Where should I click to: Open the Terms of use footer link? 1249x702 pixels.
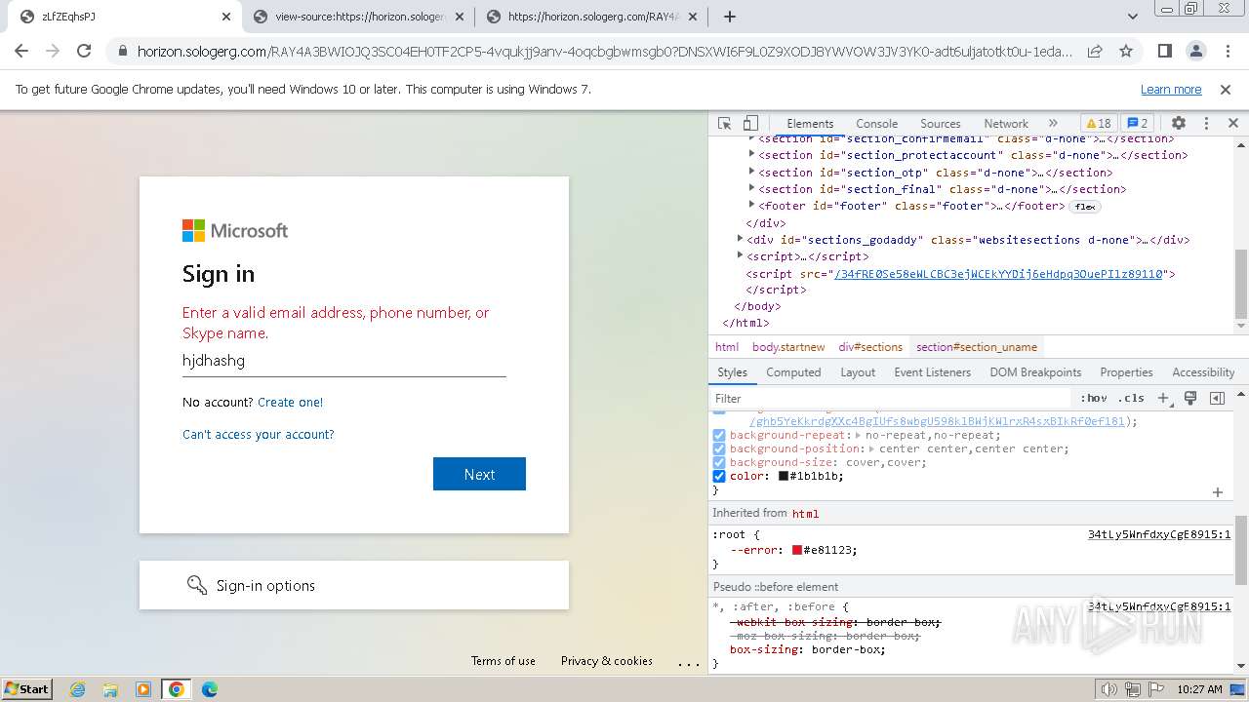tap(504, 661)
